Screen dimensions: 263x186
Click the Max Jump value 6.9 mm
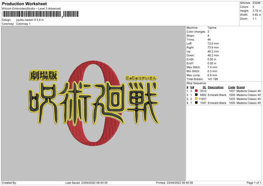click(212, 75)
